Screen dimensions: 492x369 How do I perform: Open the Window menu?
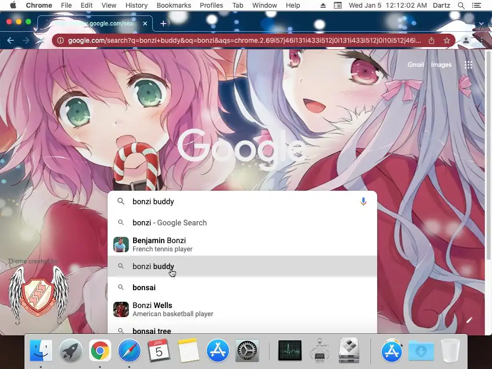pos(265,5)
